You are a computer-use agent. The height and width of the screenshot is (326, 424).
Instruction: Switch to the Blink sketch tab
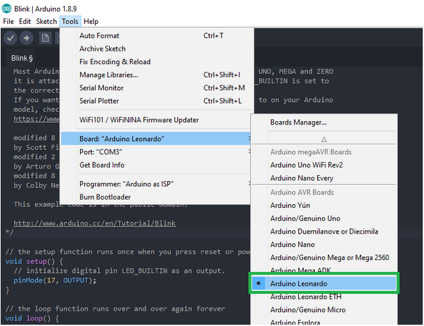(x=22, y=58)
